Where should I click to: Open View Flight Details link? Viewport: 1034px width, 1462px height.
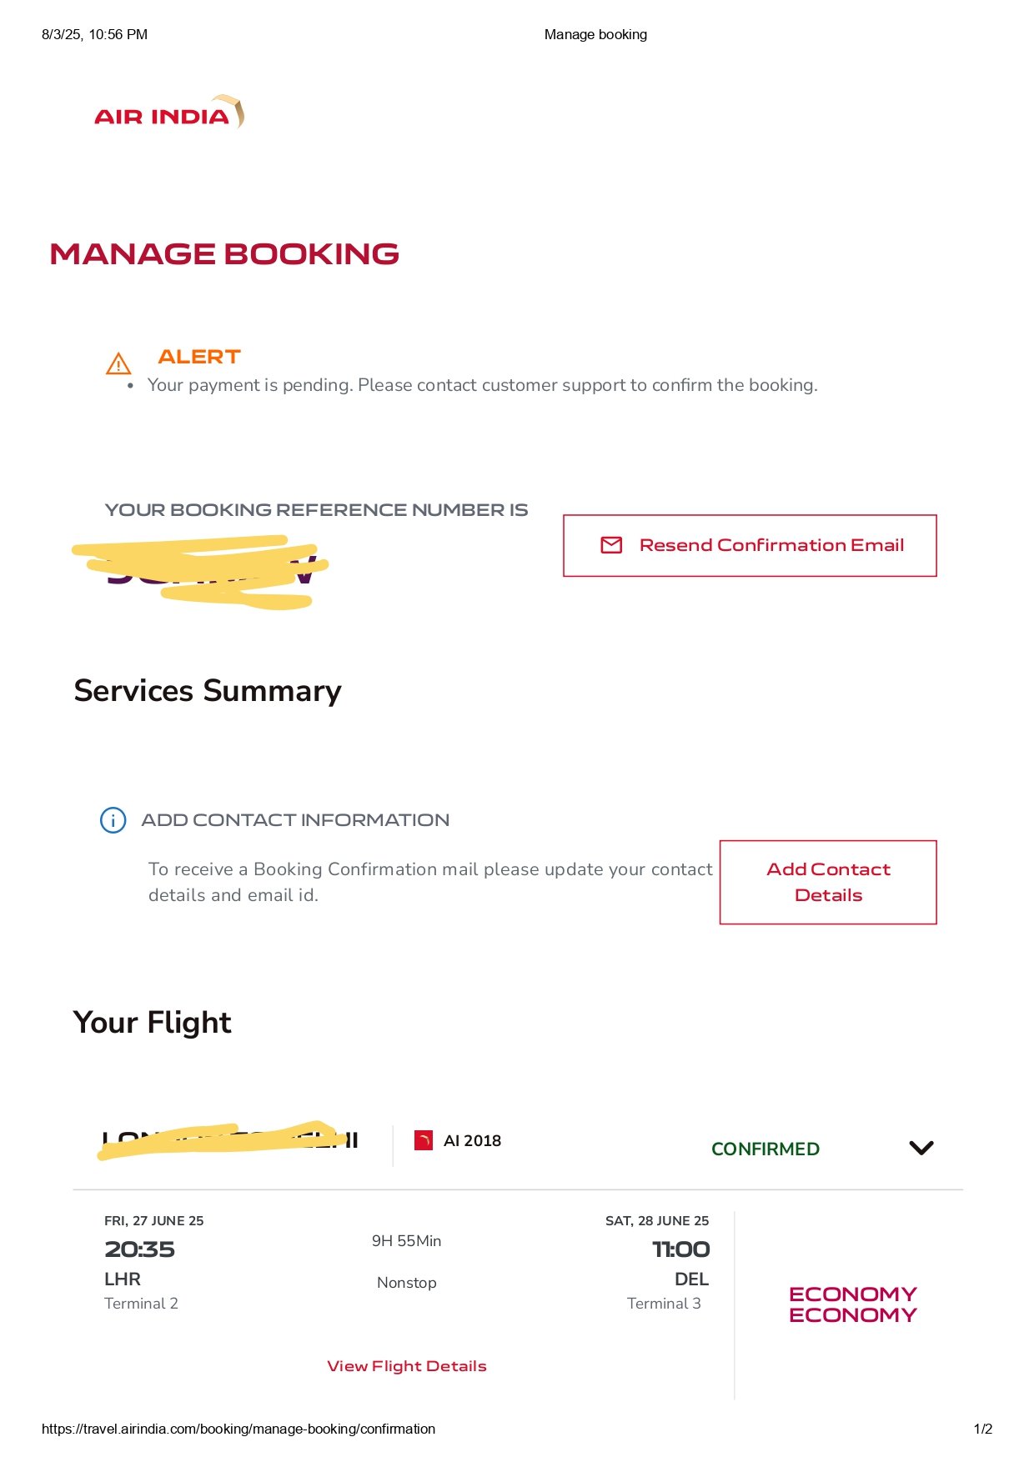[x=407, y=1366]
